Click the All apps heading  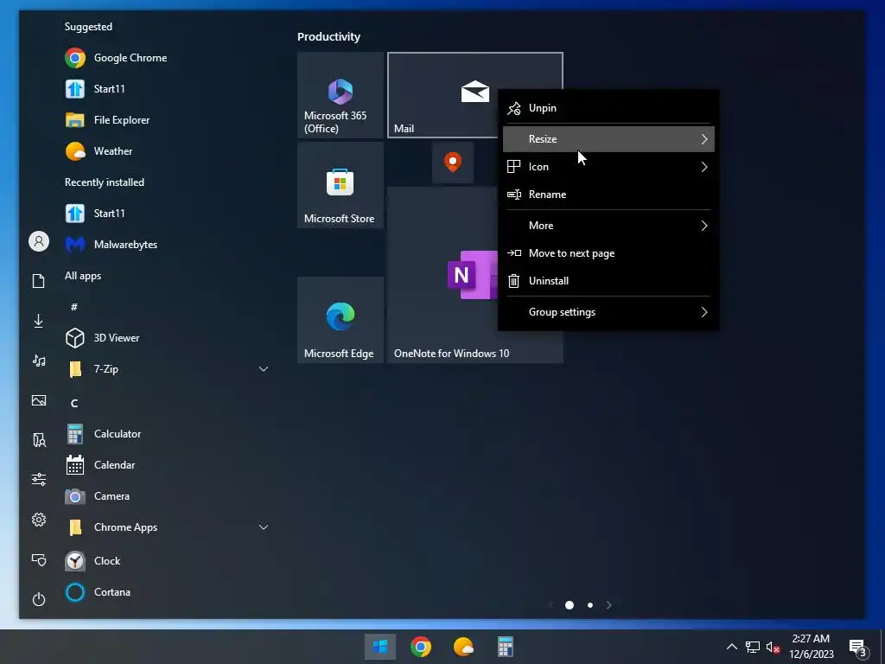(x=83, y=276)
